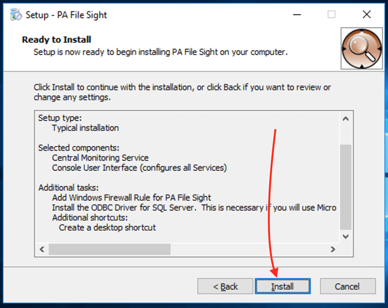Viewport: 388px width, 308px height.
Task: Click the horizontal scrollbar thumb
Action: [x=109, y=249]
